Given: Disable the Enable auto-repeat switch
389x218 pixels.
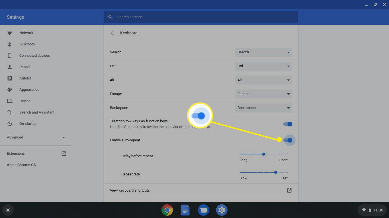Looking at the screenshot, I should pos(288,140).
